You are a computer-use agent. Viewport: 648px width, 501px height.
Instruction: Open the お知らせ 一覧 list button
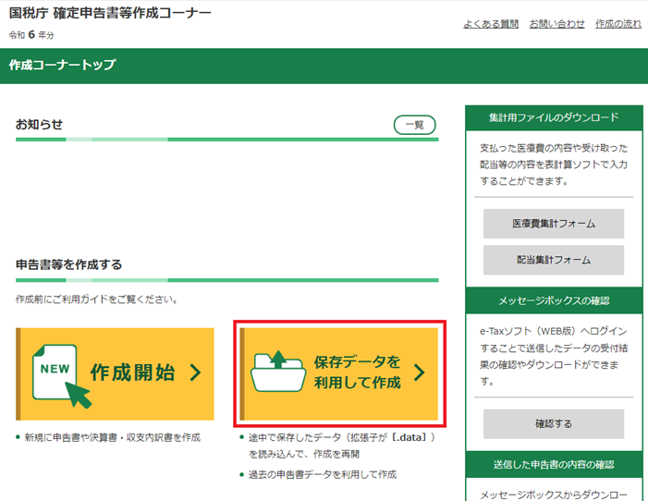point(414,125)
